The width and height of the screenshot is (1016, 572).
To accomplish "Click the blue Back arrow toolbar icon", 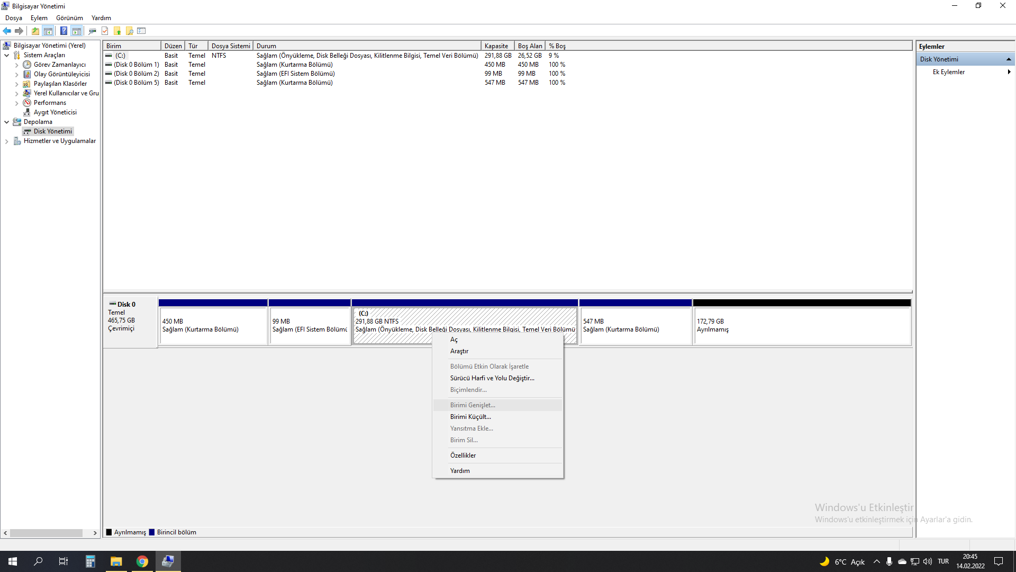I will coord(7,31).
